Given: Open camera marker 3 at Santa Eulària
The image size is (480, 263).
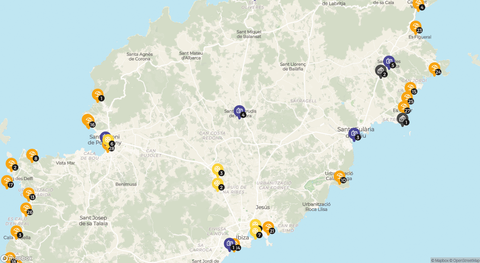Looking at the screenshot, I should coord(354,134).
